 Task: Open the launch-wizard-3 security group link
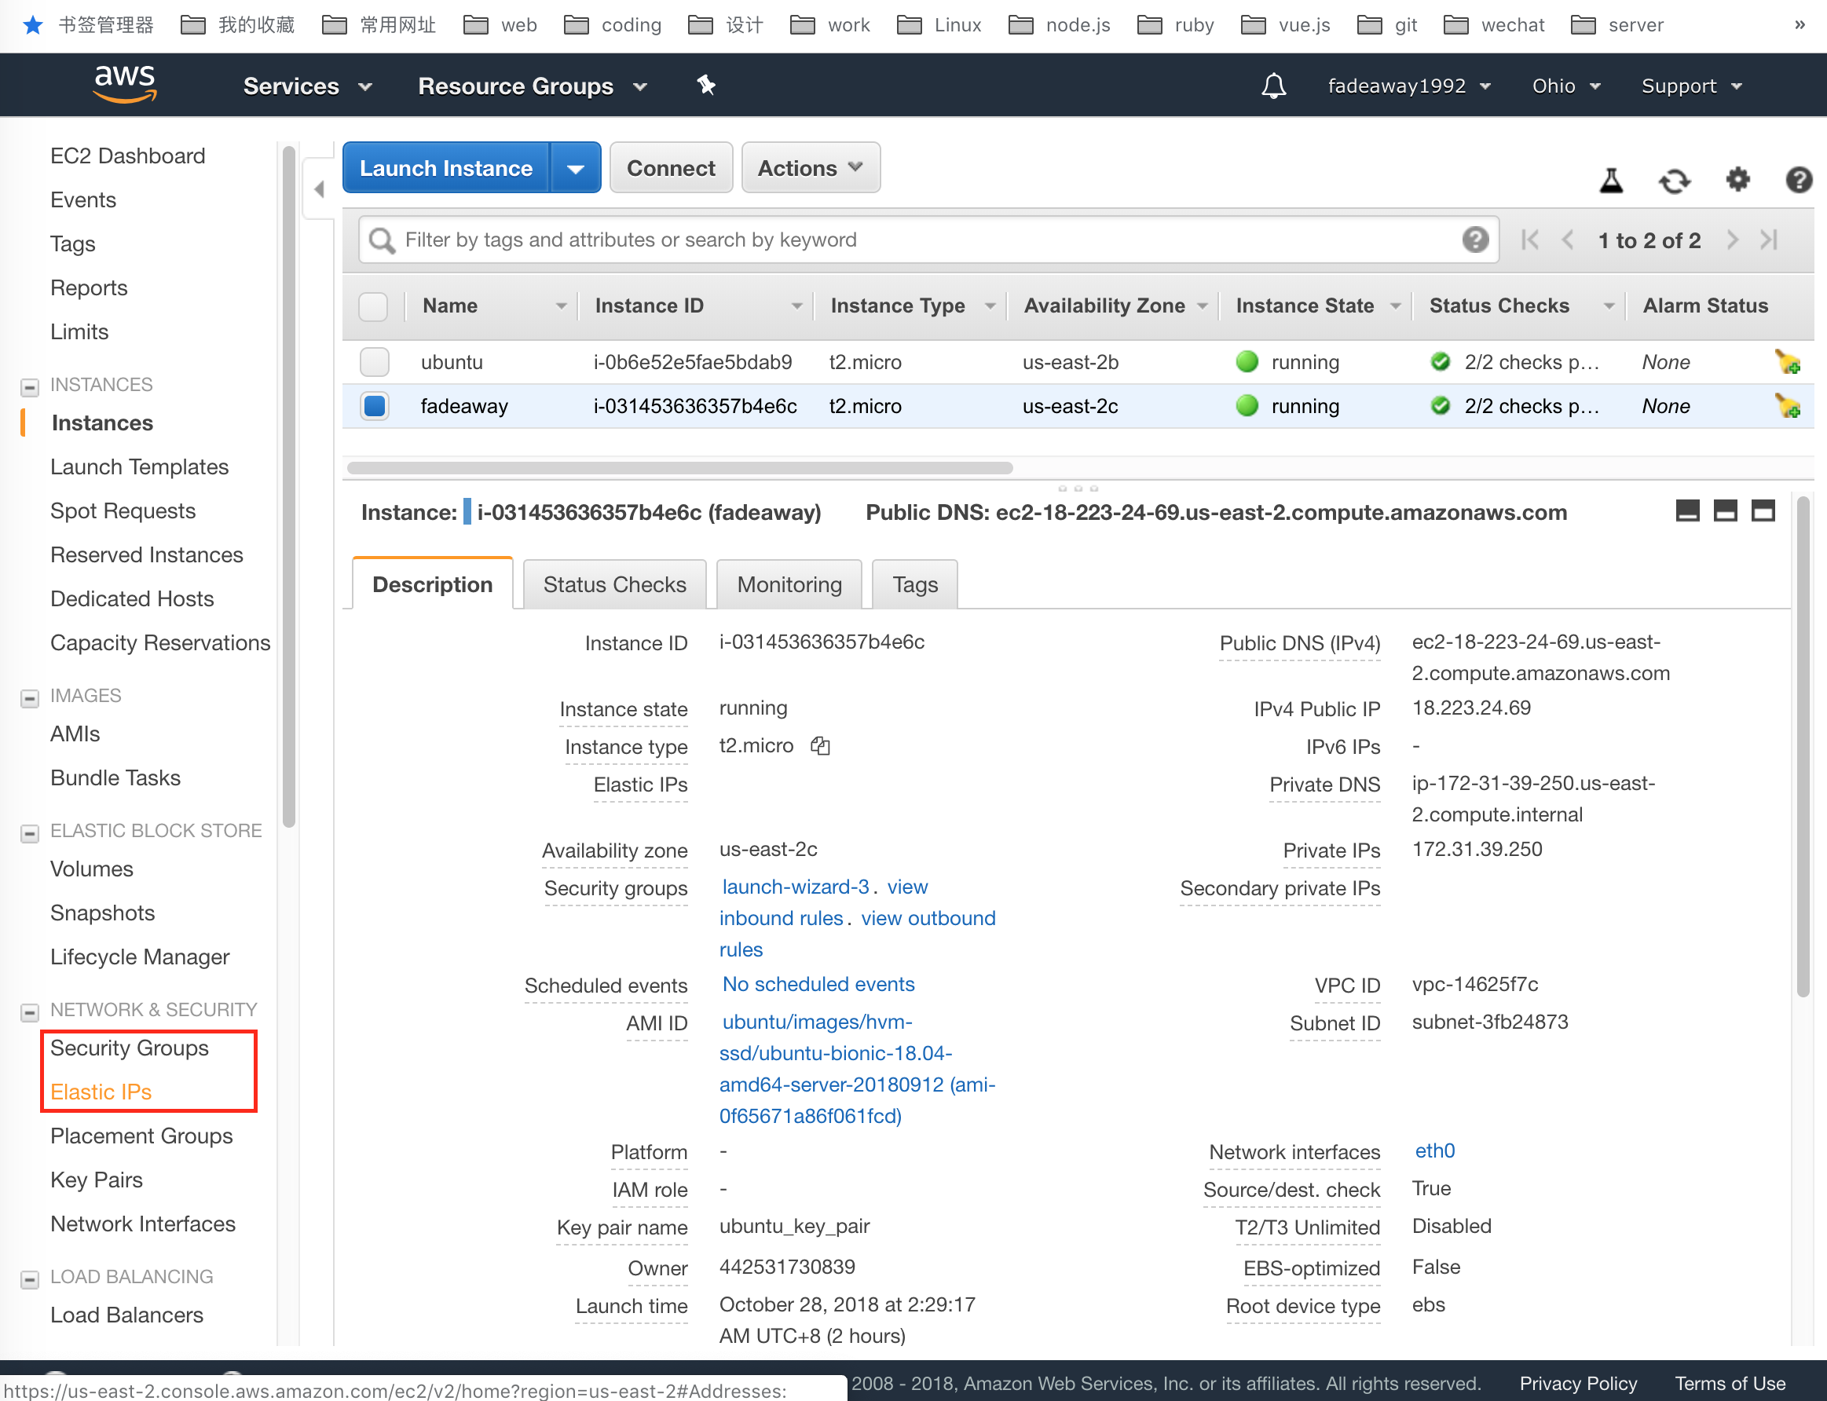795,887
